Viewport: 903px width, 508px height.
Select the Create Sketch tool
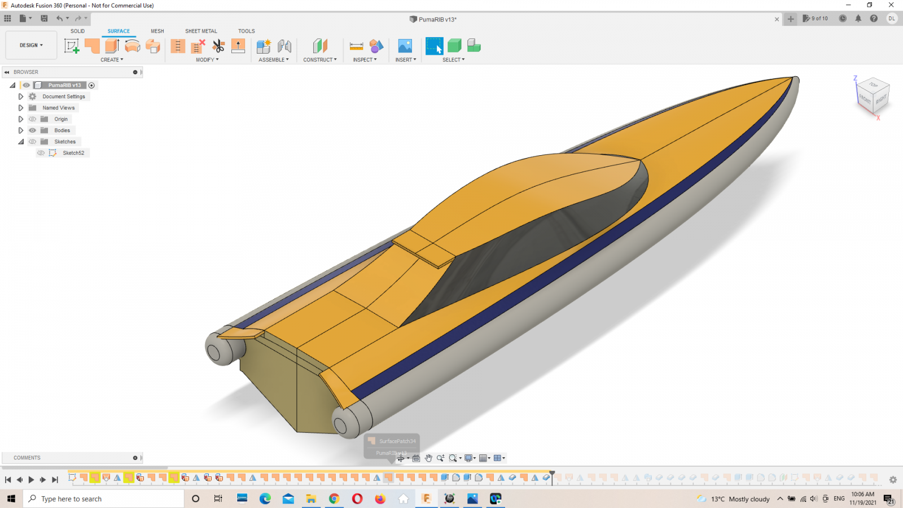tap(72, 46)
